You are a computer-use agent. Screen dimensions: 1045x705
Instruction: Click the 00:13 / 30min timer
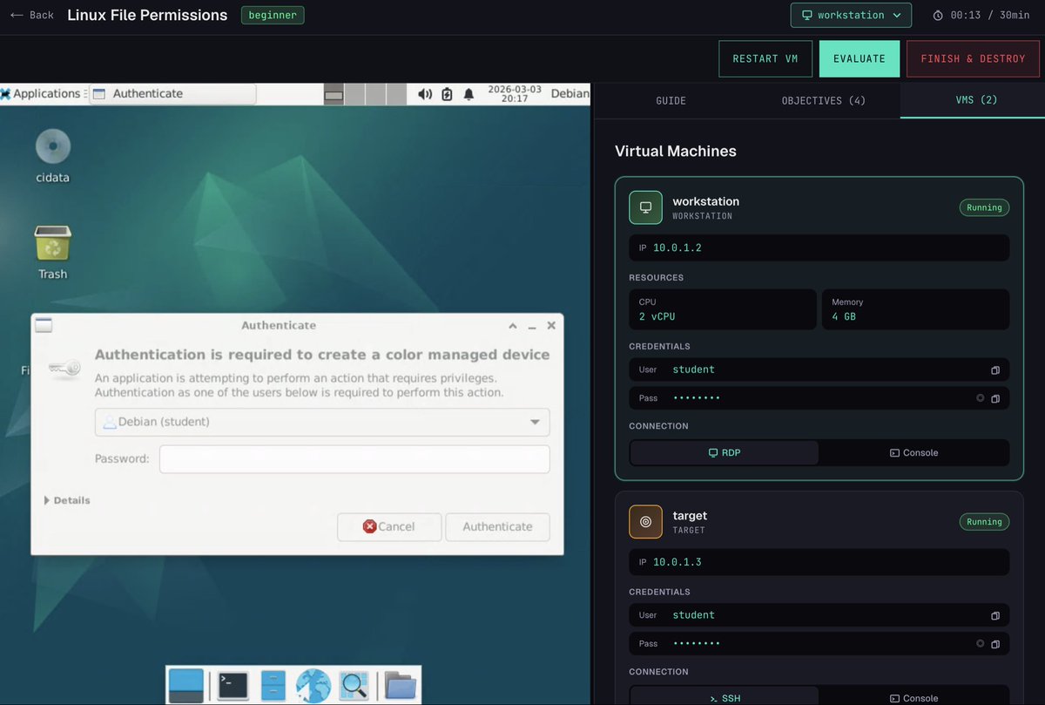pos(981,16)
